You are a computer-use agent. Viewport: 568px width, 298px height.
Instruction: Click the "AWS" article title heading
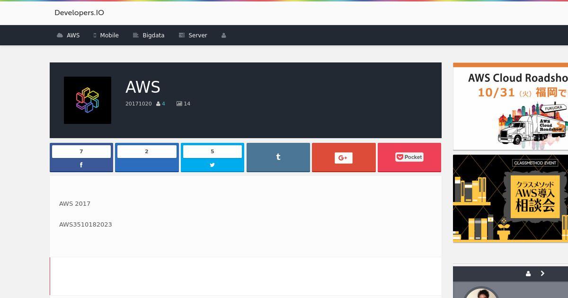point(143,87)
